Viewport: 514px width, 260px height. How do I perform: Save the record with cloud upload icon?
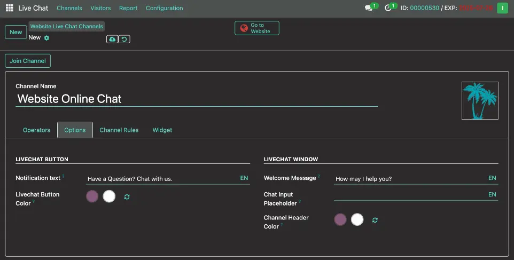112,39
